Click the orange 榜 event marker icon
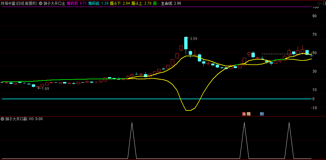 pos(249,114)
